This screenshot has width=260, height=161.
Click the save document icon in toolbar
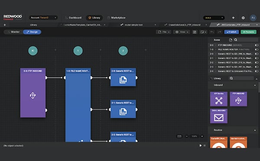[x=195, y=32]
